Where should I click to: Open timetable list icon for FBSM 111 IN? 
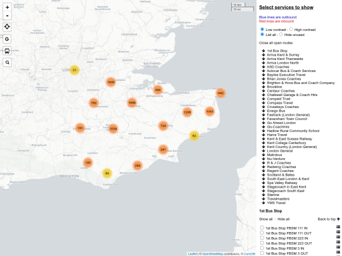coord(338,227)
